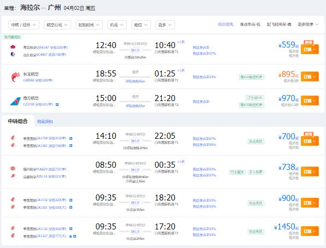Open the 起抵时间 time filter dropdown
This screenshot has height=248, width=326.
[x=89, y=25]
